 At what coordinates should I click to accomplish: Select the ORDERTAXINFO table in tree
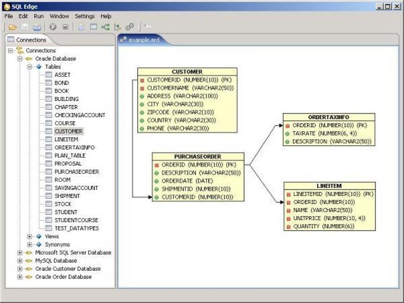tap(74, 147)
